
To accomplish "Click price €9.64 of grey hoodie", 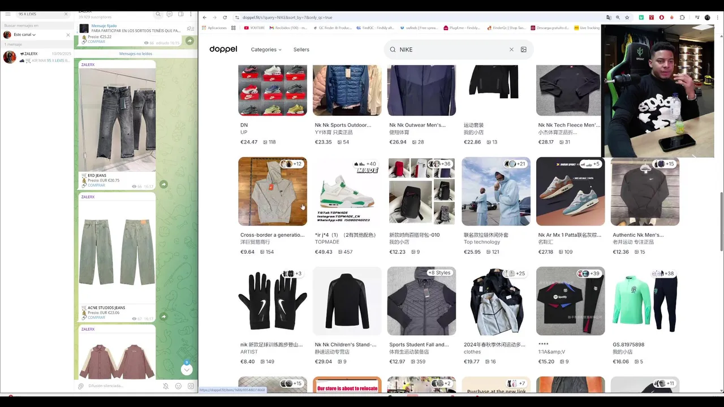I will (247, 252).
